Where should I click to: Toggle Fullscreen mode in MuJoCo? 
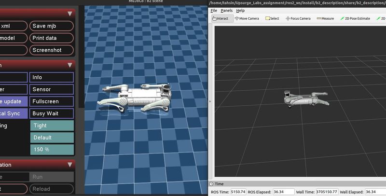click(x=52, y=101)
